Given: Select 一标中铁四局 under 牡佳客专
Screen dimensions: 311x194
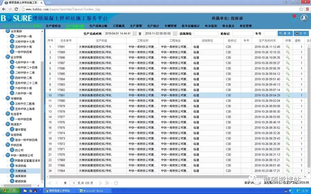Looking at the screenshot, I should 23,119.
